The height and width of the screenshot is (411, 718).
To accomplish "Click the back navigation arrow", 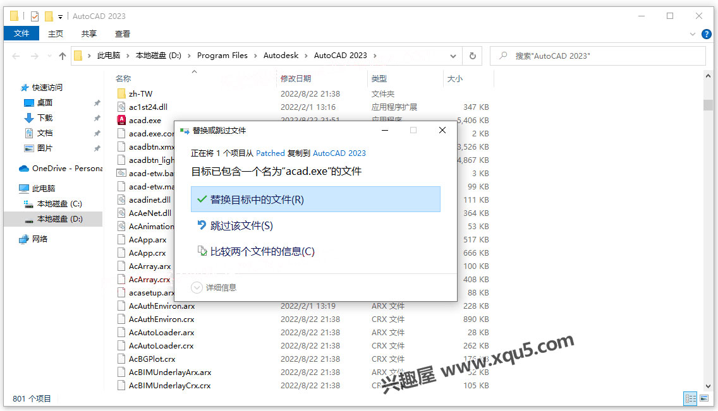I will click(x=16, y=56).
